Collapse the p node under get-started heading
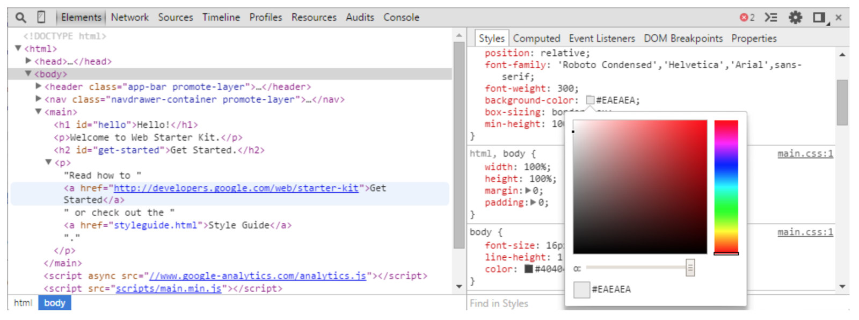 pos(48,162)
